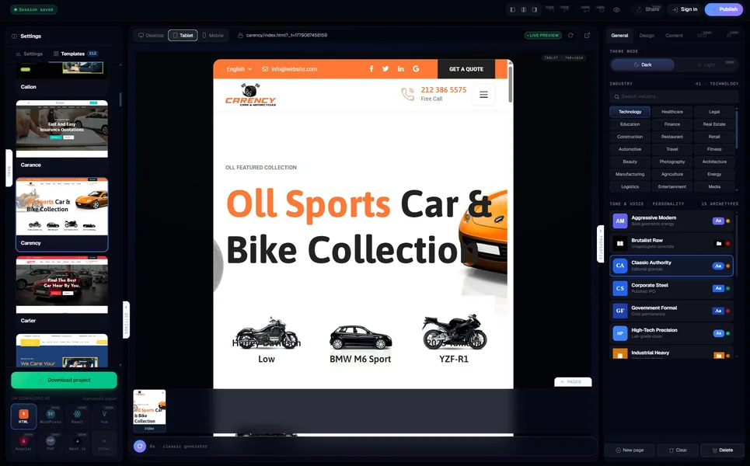Click the Google icon in preview header
This screenshot has width=750, height=466.
(x=416, y=69)
